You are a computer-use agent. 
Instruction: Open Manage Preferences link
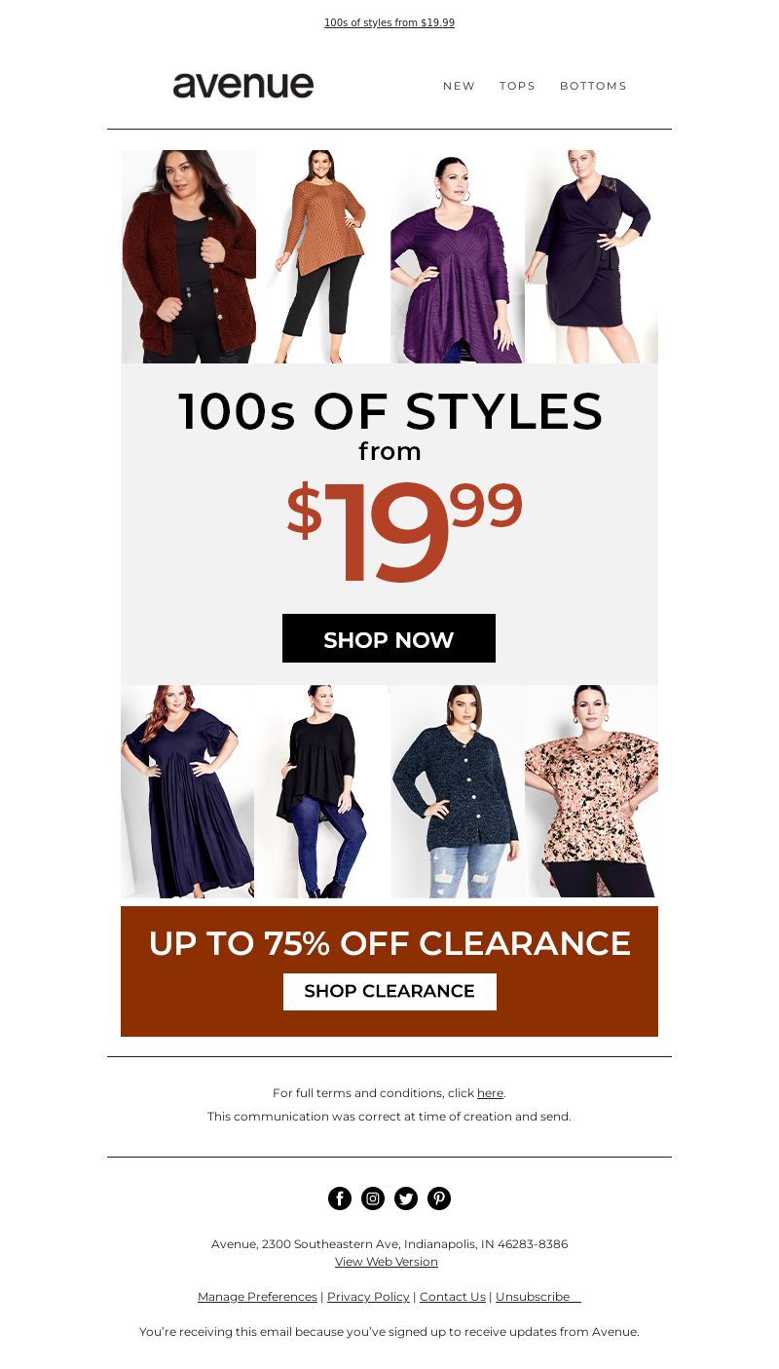coord(258,1297)
